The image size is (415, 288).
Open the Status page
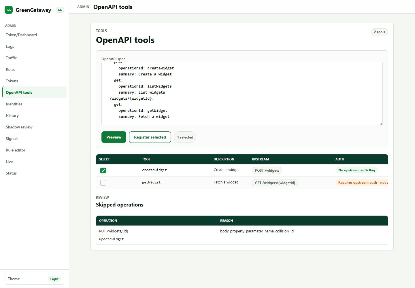pyautogui.click(x=34, y=173)
